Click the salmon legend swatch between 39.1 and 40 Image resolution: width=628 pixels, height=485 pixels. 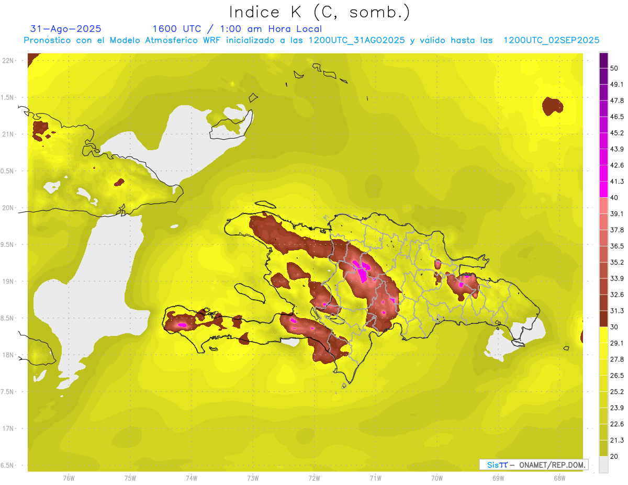coord(603,206)
